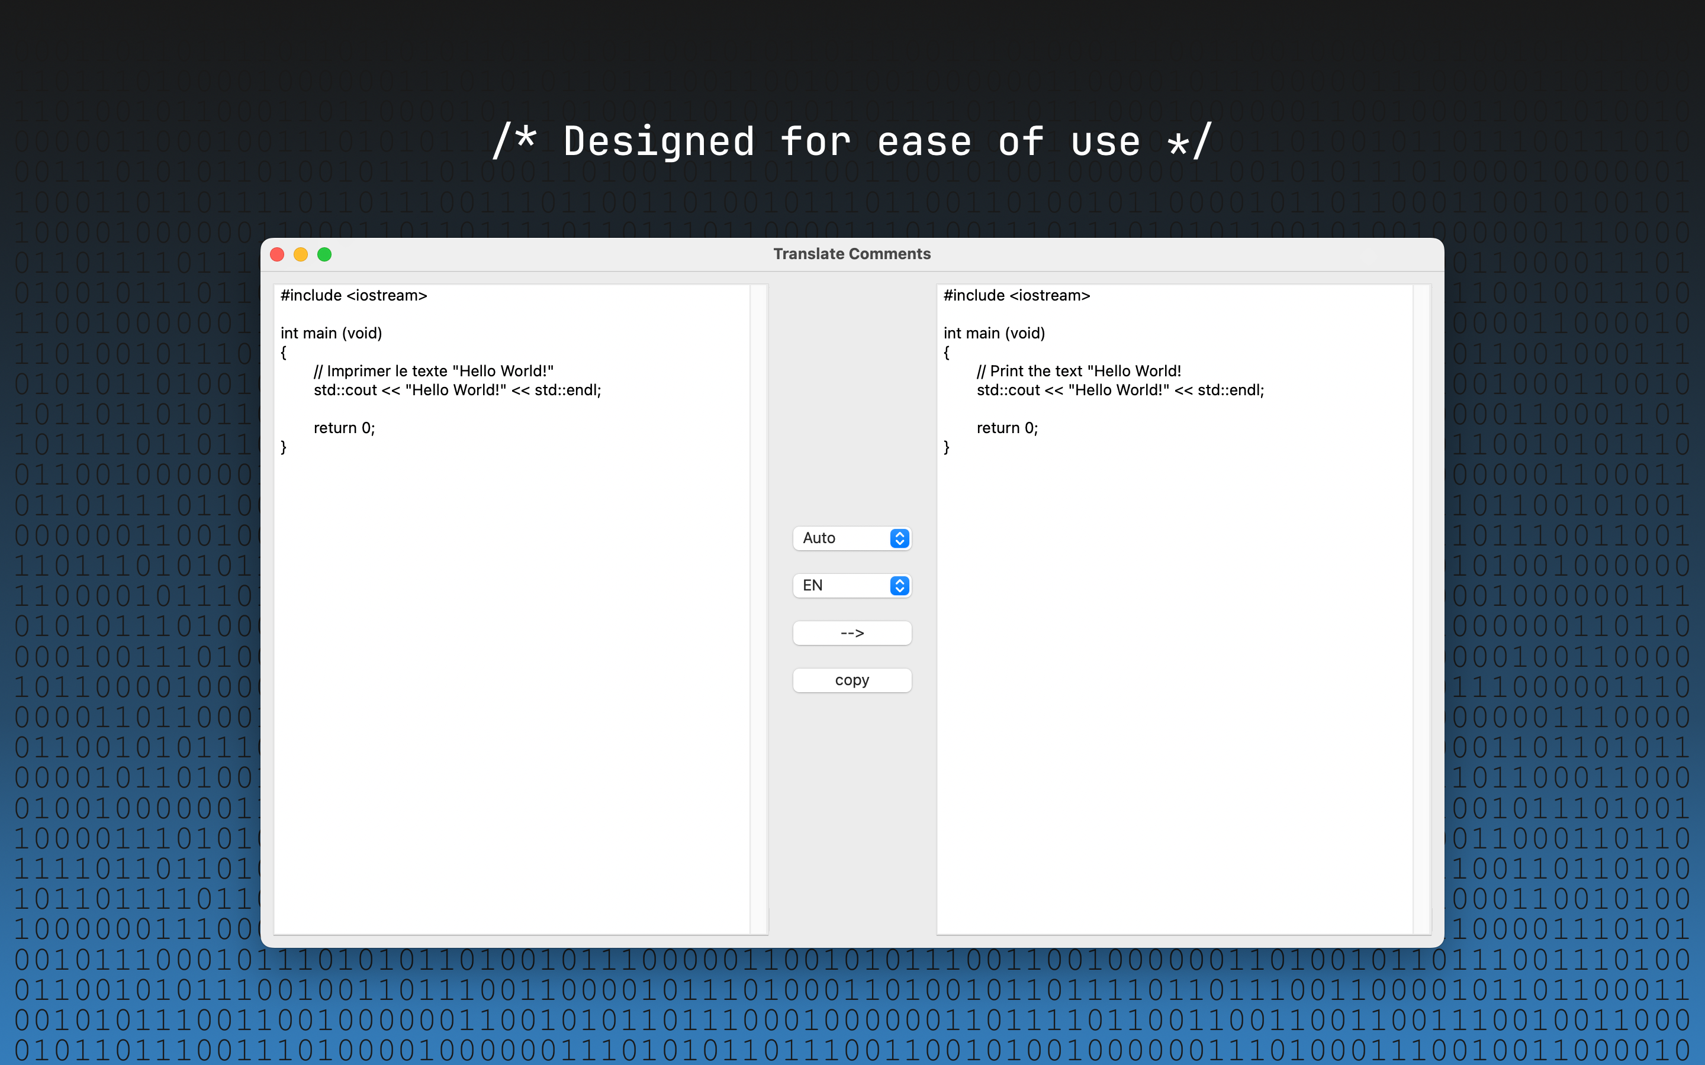Open the Auto source language dropdown
The height and width of the screenshot is (1065, 1705).
tap(852, 538)
